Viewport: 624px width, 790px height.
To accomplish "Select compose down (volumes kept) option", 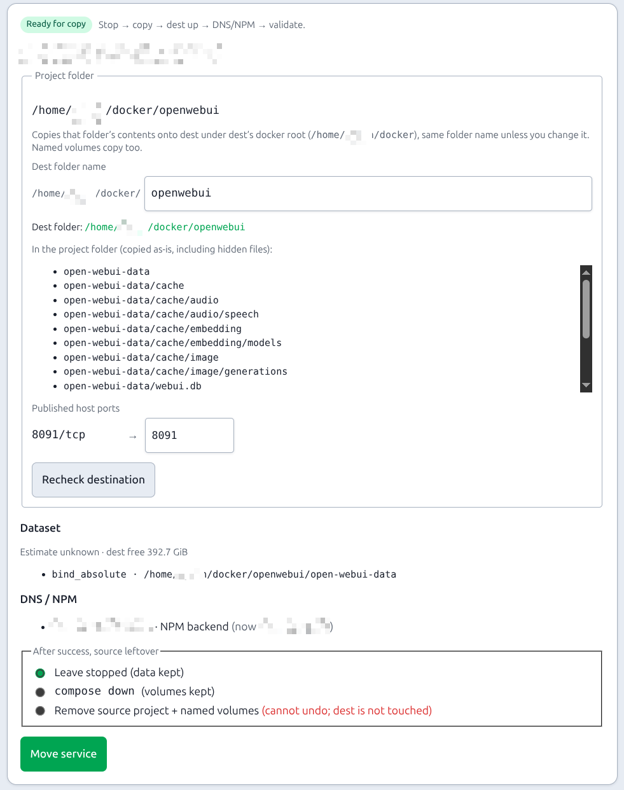I will [x=40, y=692].
